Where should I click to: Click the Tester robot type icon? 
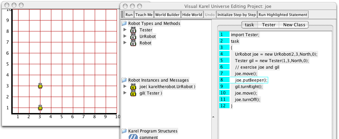click(133, 30)
